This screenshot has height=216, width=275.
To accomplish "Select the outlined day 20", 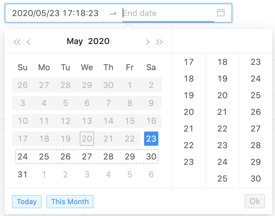I will pyautogui.click(x=87, y=139).
